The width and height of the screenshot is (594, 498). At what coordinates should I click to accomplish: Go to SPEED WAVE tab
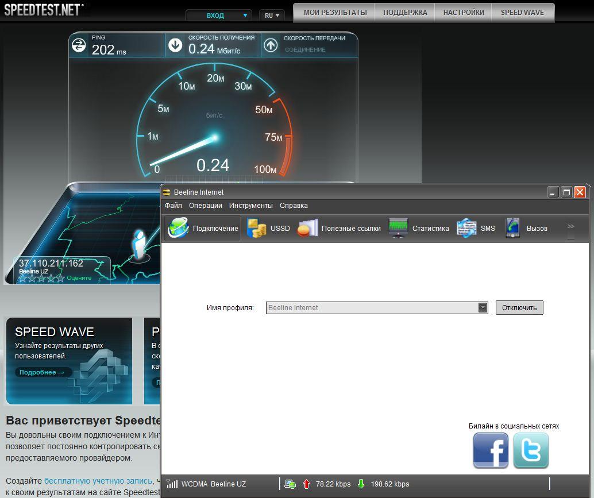(522, 13)
